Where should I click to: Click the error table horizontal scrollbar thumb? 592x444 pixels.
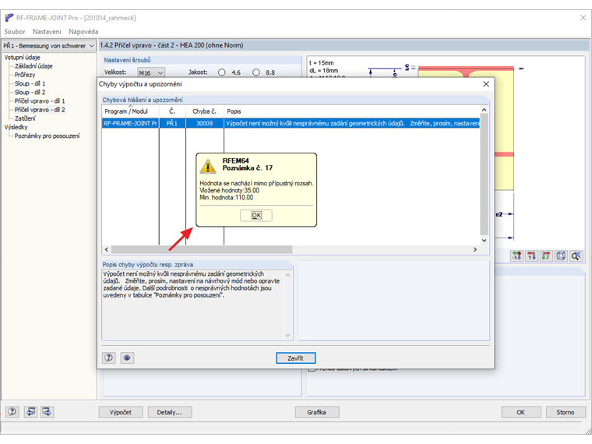(x=202, y=249)
